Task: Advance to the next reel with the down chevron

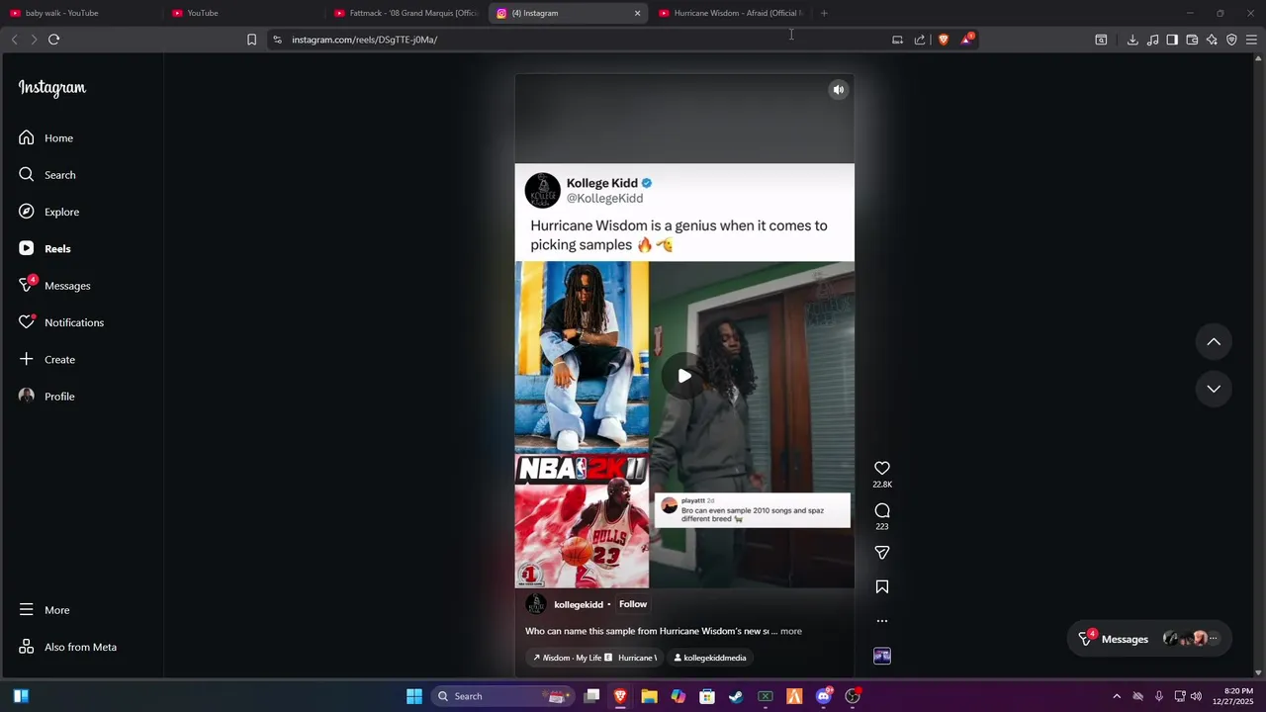Action: (x=1214, y=389)
